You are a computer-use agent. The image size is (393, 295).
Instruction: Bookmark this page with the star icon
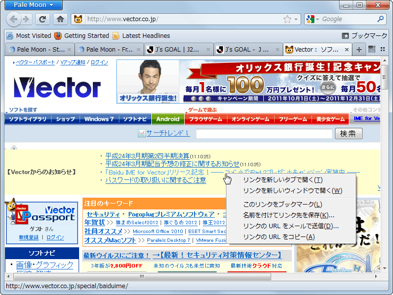coord(287,19)
